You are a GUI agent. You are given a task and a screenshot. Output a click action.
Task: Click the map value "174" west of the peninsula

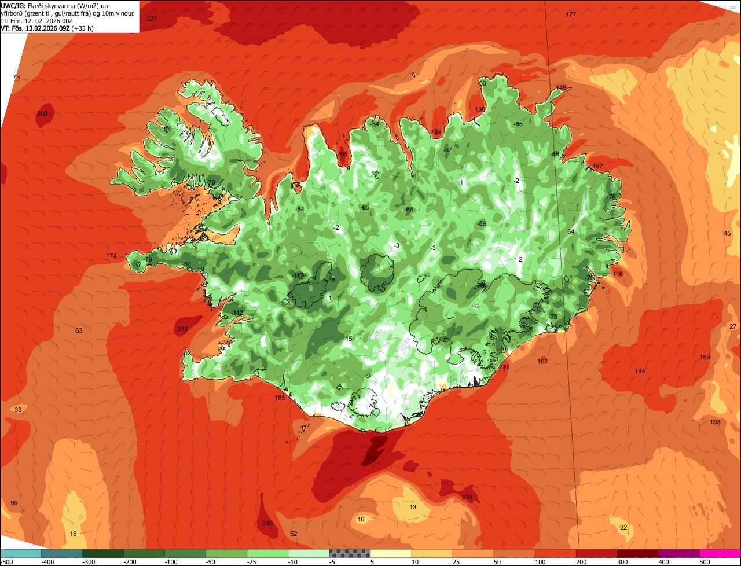click(111, 256)
